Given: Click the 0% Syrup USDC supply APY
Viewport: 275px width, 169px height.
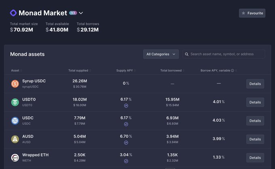Looking at the screenshot, I should [126, 83].
